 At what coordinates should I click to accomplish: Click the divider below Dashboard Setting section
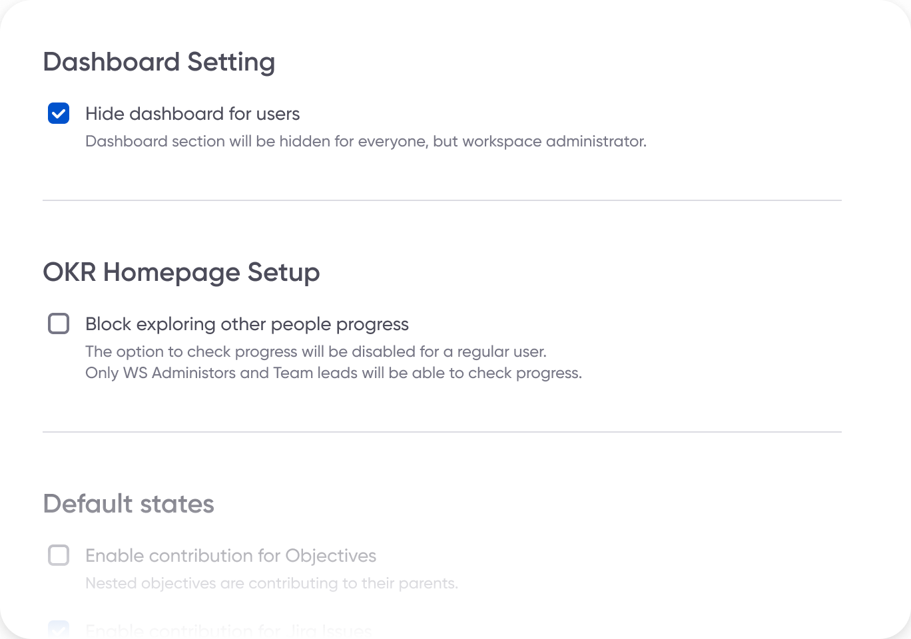coord(442,202)
